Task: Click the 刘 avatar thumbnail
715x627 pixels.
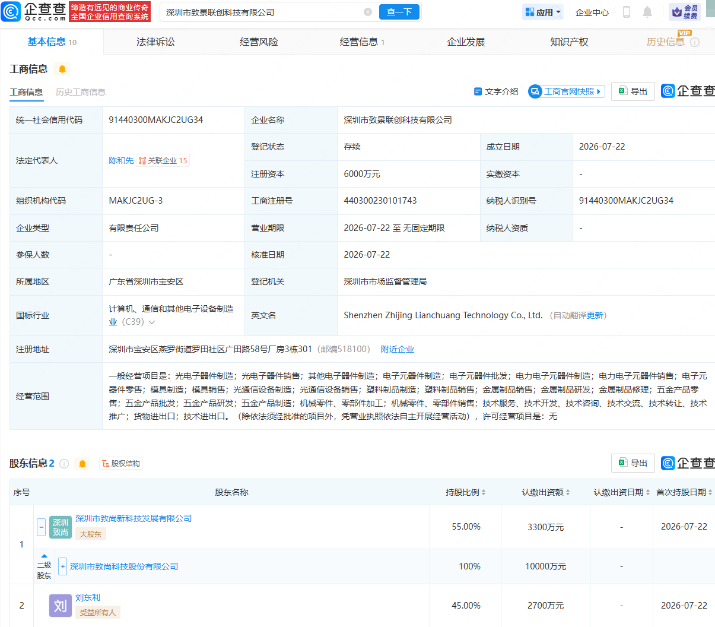Action: click(61, 606)
